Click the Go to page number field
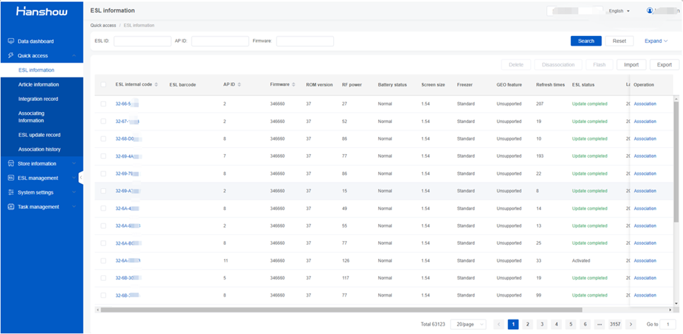 pyautogui.click(x=668, y=324)
